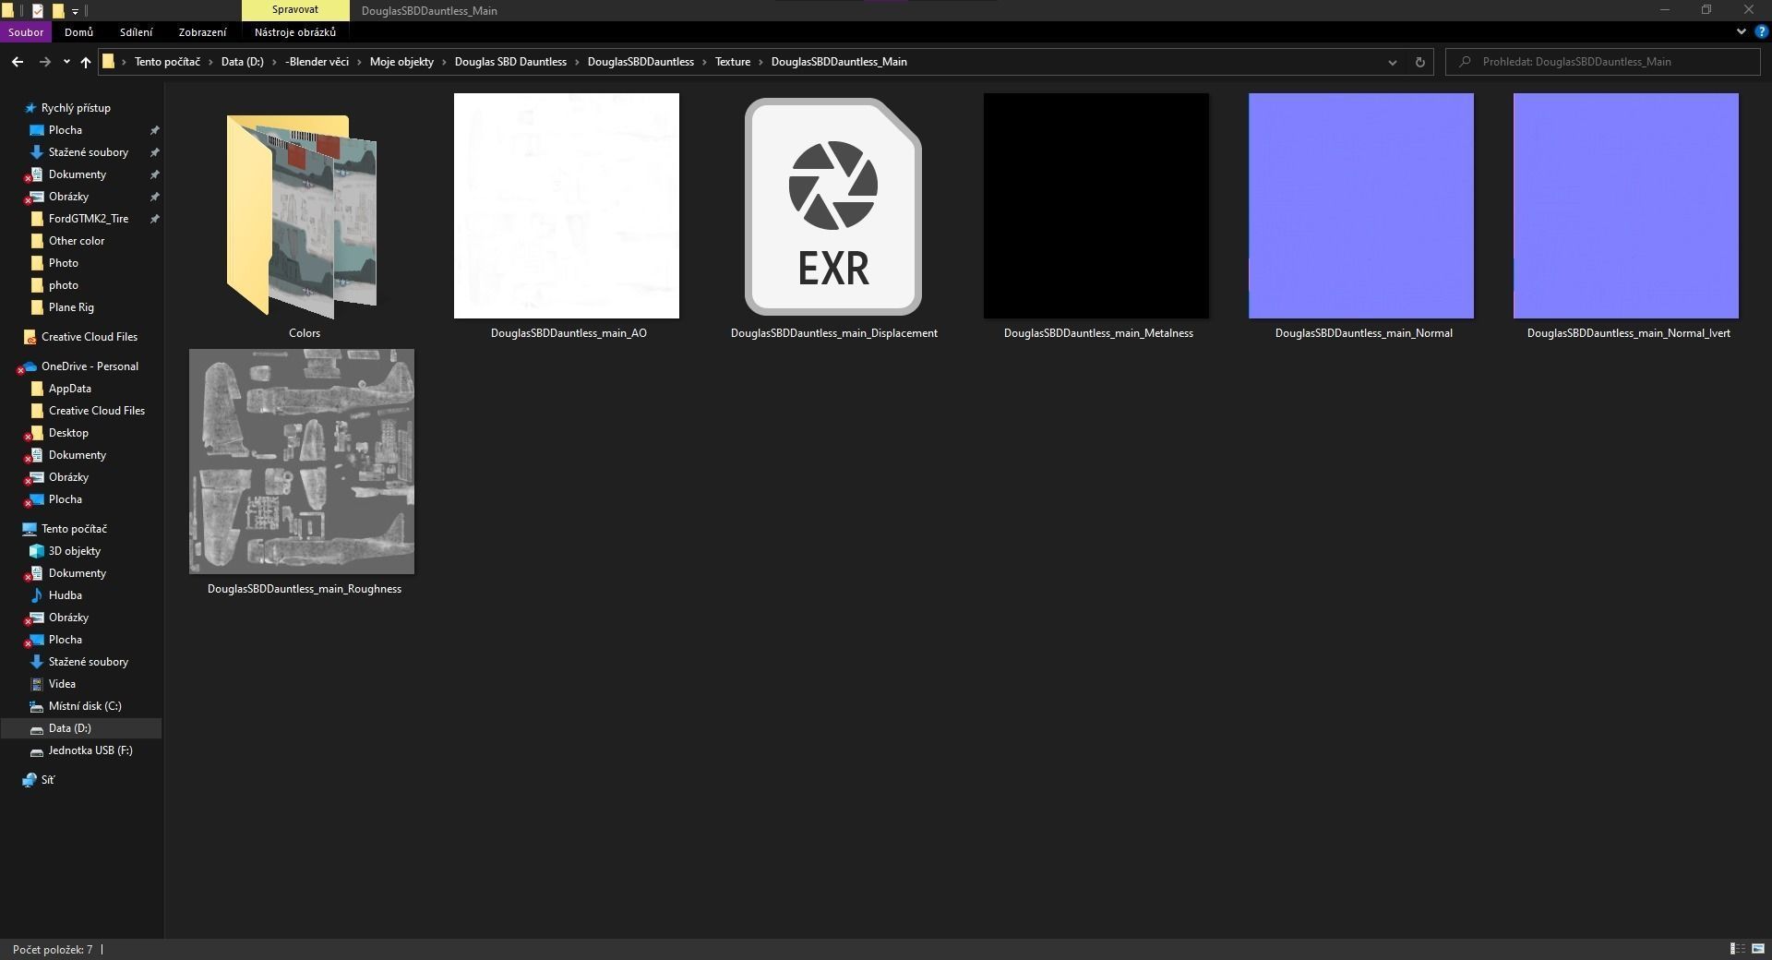1772x960 pixels.
Task: Open Plocha pinned under Rychlý přístup
Action: click(65, 130)
